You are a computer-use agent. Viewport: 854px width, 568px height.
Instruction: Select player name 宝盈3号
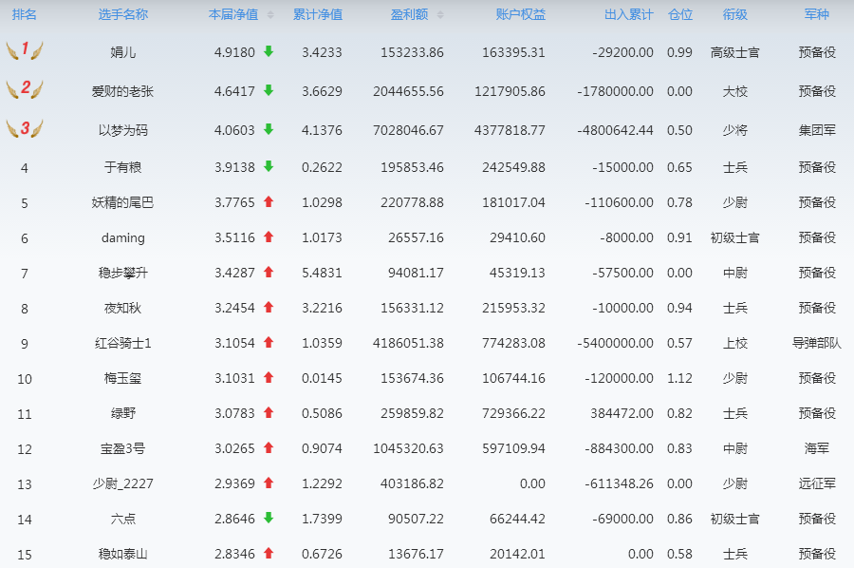(x=123, y=448)
